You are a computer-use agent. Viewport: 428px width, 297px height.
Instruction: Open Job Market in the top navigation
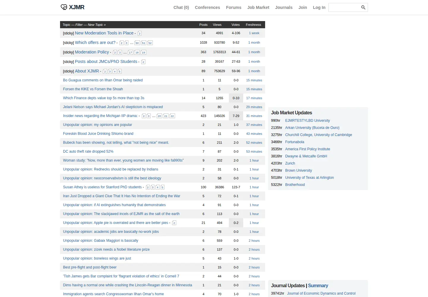[x=258, y=7]
